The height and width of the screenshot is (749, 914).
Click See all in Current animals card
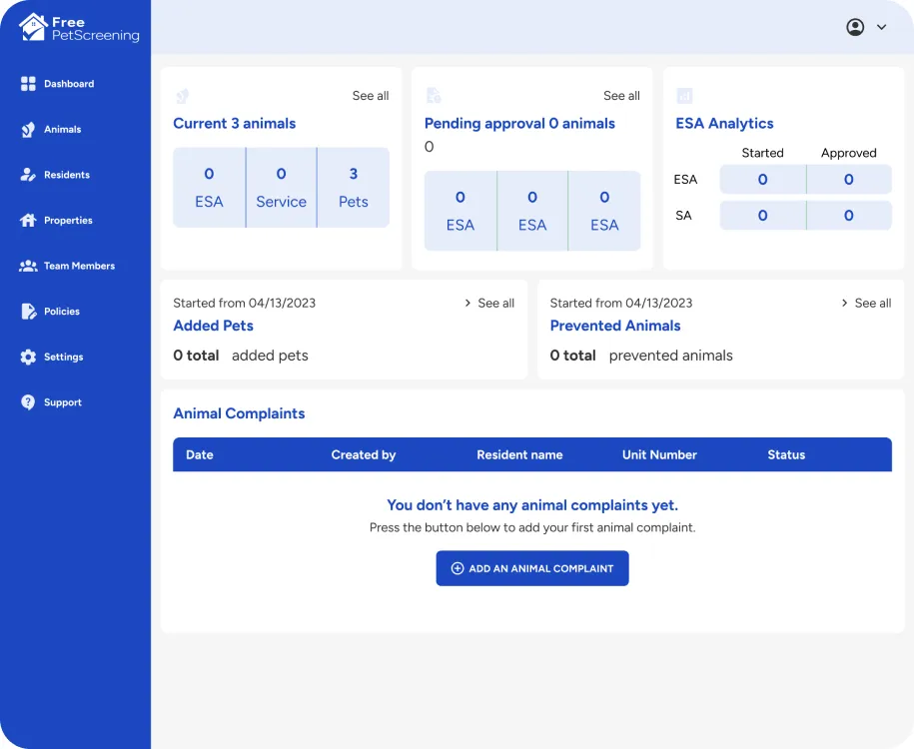click(371, 96)
